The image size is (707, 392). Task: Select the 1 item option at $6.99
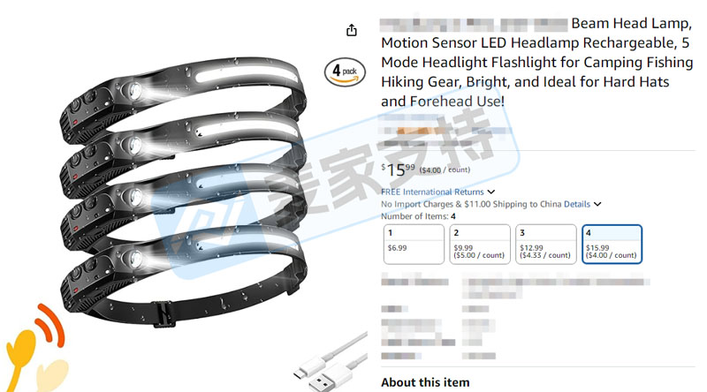click(414, 245)
